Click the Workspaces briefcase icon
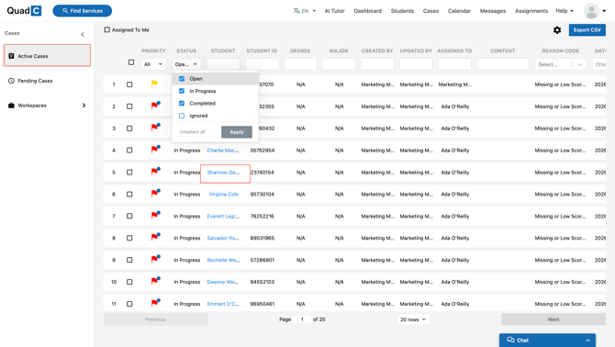The image size is (615, 347). [11, 106]
